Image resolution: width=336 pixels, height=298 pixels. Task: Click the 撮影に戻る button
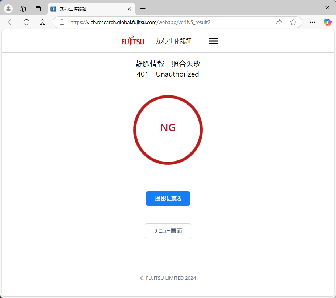coord(168,199)
